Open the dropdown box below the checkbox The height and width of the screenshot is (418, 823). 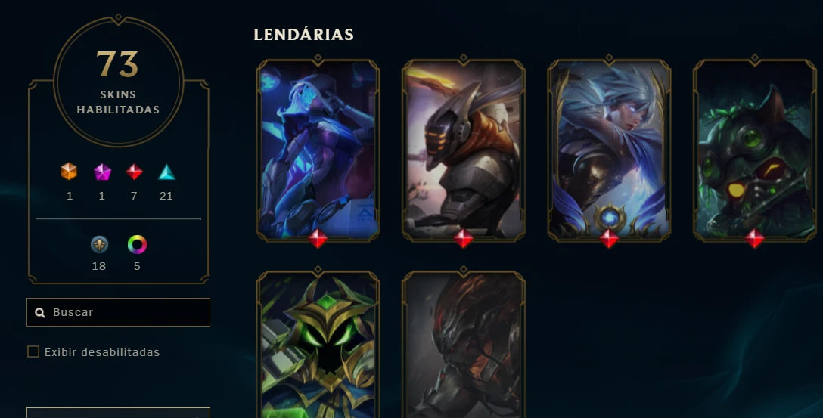tap(118, 413)
